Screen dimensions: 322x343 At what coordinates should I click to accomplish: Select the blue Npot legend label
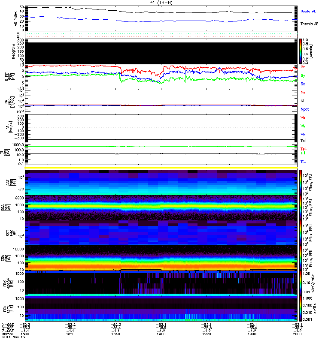304,109
